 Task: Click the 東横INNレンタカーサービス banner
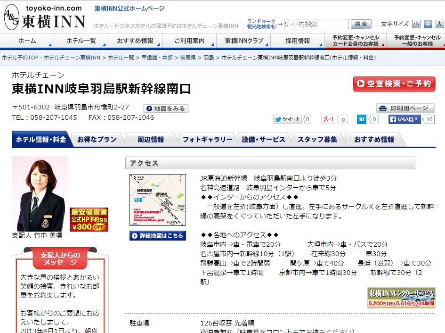401,298
